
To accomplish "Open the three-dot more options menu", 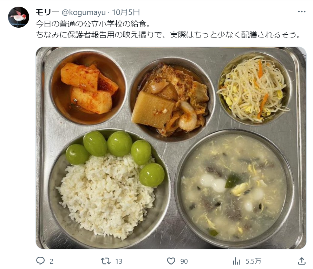I will pos(302,12).
